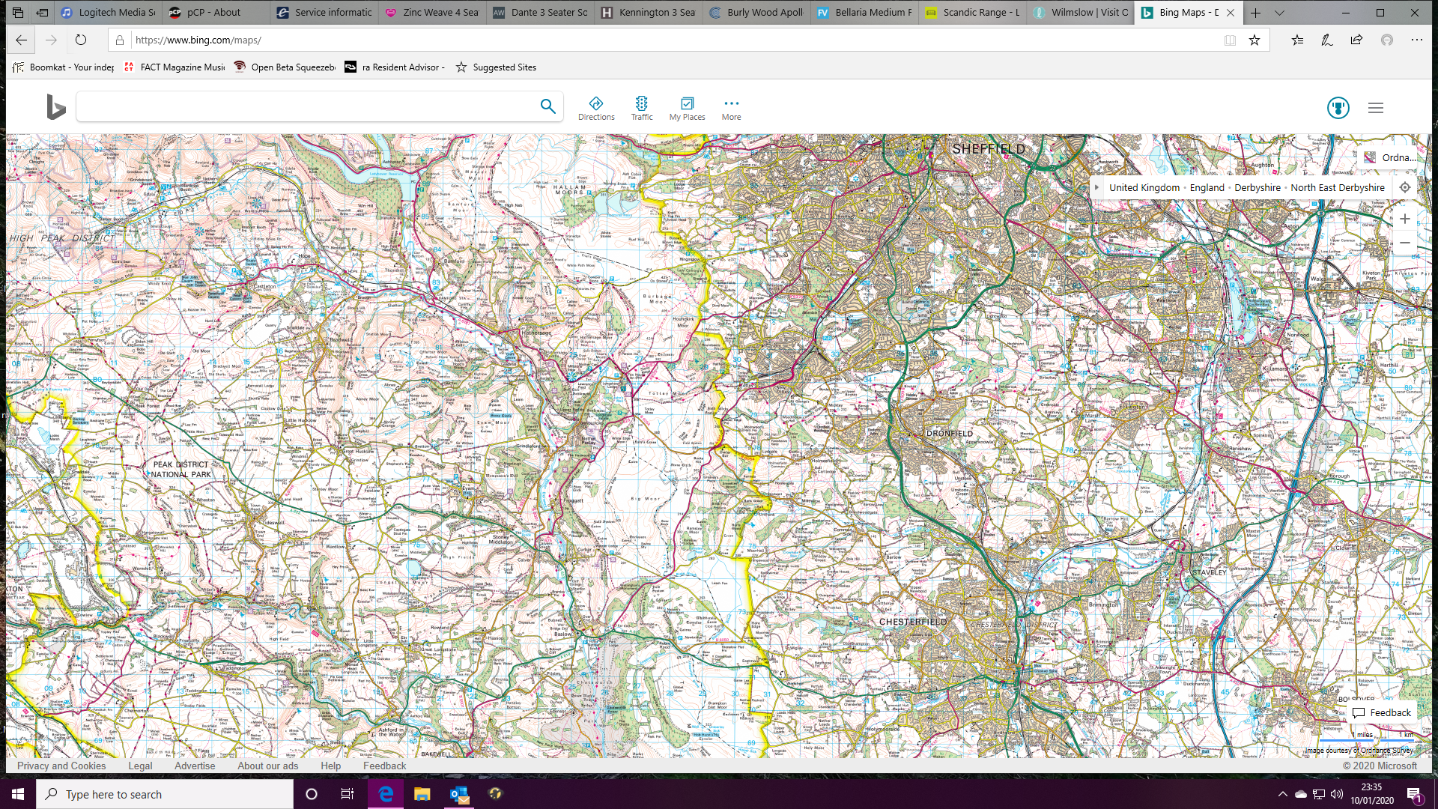Show hidden system tray icons
1438x809 pixels.
pos(1282,794)
